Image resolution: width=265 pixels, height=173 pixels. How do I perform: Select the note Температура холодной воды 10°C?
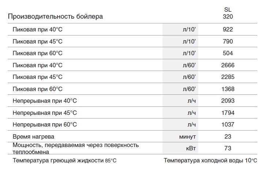tap(210, 160)
